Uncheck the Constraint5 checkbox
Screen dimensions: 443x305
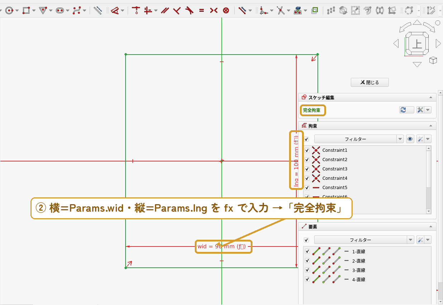[x=307, y=188]
